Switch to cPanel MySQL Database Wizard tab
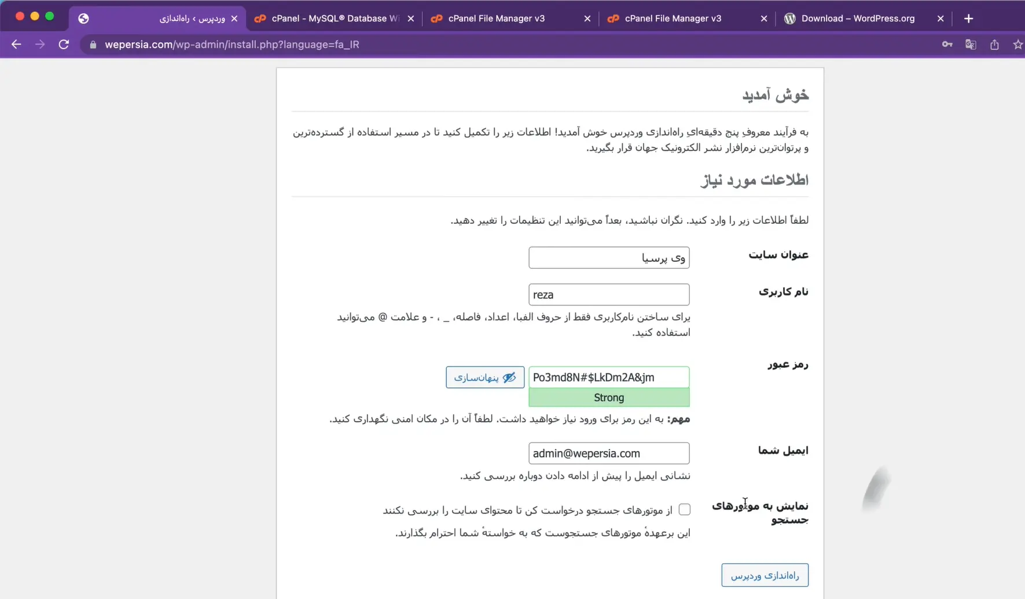The width and height of the screenshot is (1025, 599). 334,19
